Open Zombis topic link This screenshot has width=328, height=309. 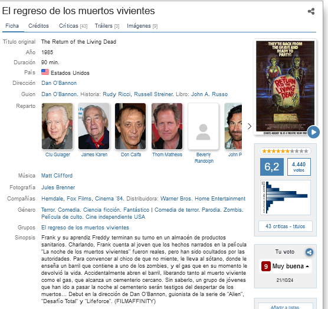(x=233, y=210)
